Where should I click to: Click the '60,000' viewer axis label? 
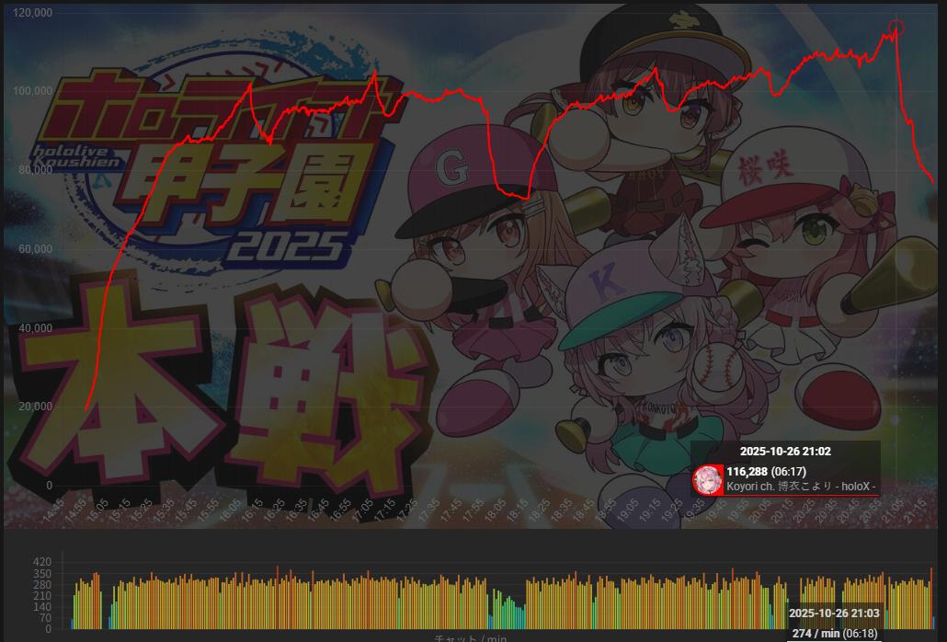(x=35, y=249)
